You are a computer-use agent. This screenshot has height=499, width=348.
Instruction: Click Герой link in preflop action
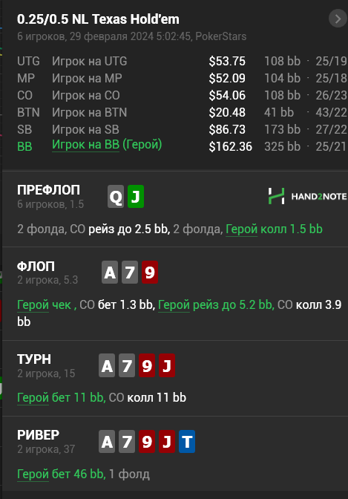(x=241, y=229)
